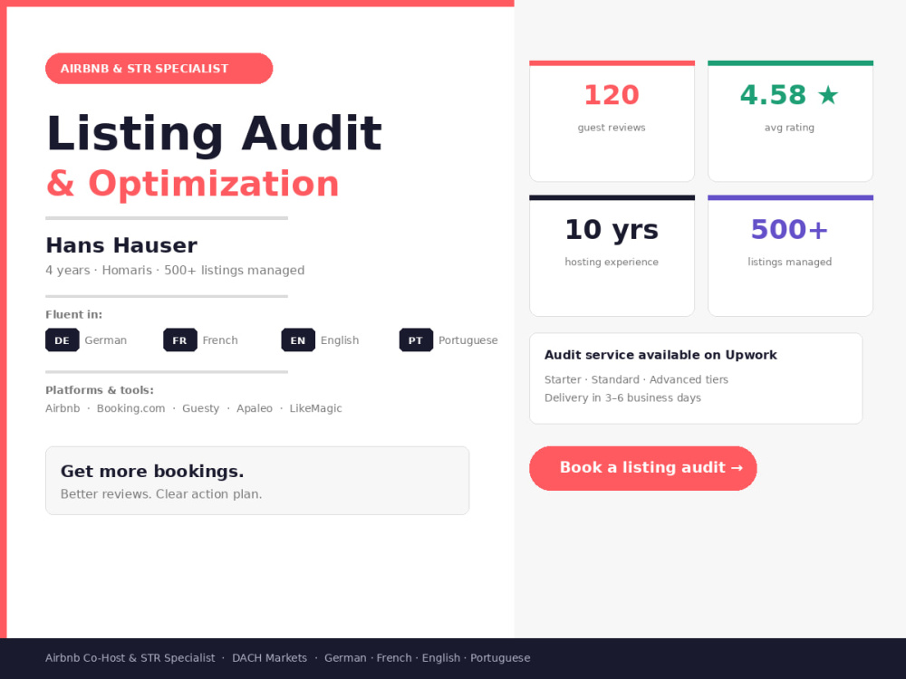Open the 500+ listings managed card
The width and height of the screenshot is (906, 679).
[x=790, y=255]
